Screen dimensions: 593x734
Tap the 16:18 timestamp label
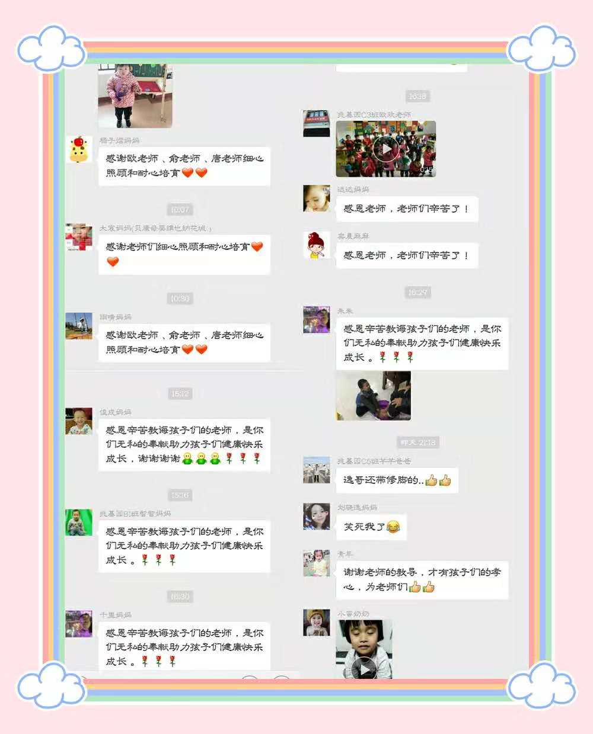click(417, 96)
